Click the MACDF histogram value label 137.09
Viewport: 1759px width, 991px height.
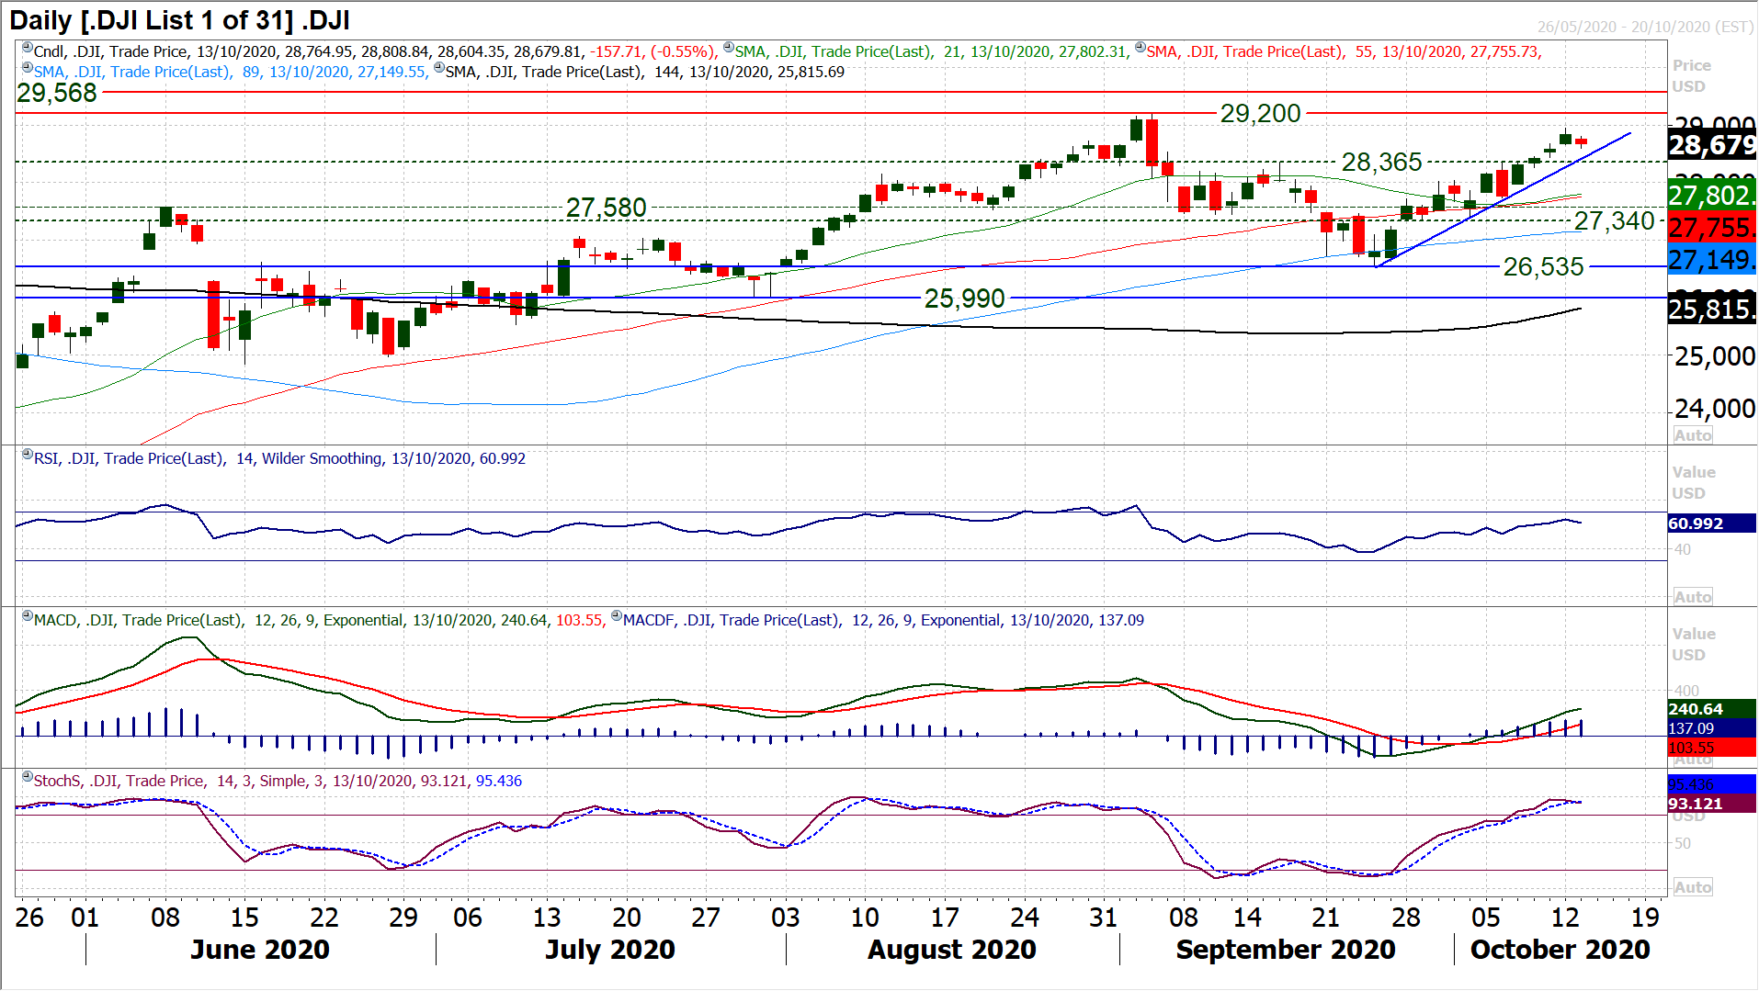(x=1712, y=728)
